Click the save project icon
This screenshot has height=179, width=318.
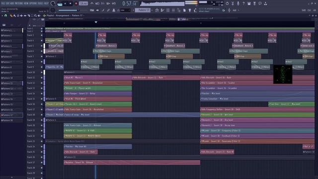249,3
